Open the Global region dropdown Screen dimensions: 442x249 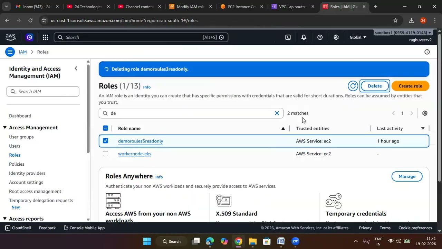coord(358,37)
